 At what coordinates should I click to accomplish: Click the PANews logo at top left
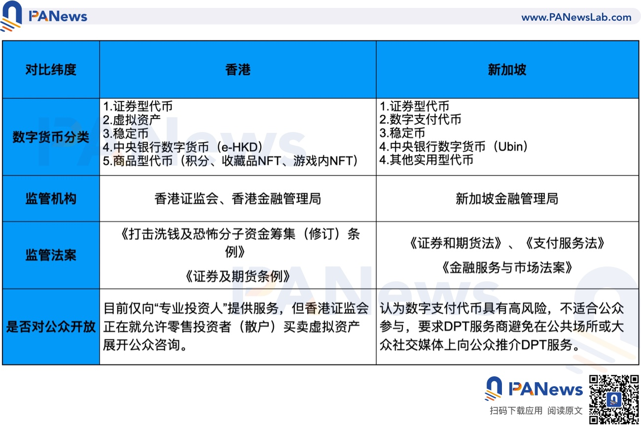(44, 16)
